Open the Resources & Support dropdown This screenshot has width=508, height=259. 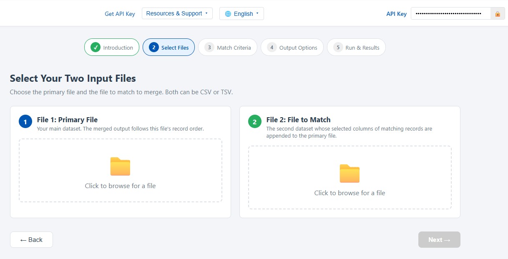177,13
